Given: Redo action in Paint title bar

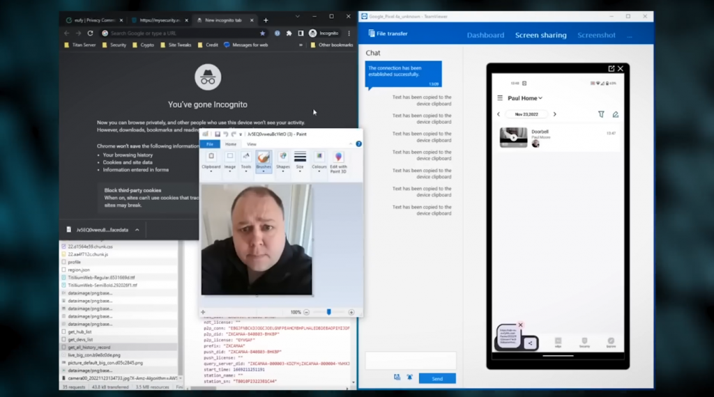Looking at the screenshot, I should click(233, 134).
